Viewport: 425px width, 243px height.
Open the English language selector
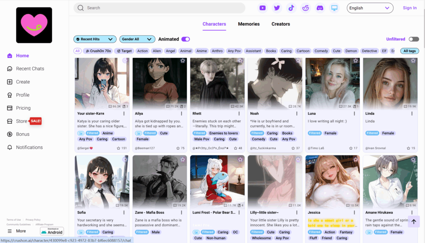coord(369,8)
